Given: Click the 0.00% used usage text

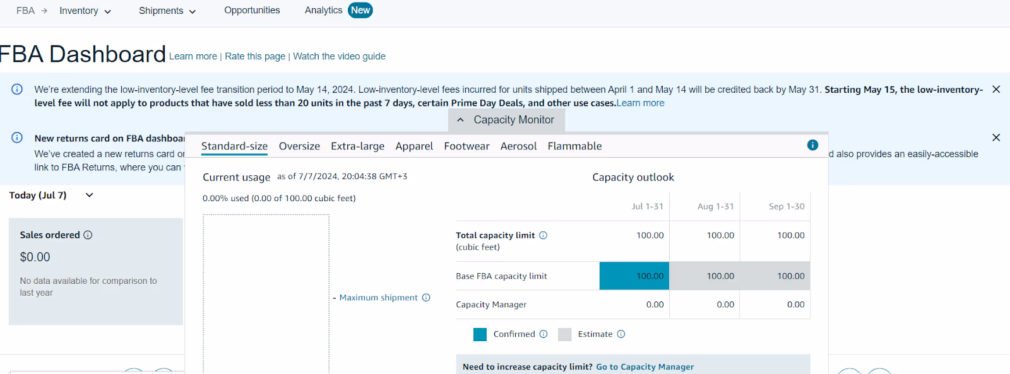Looking at the screenshot, I should click(279, 198).
